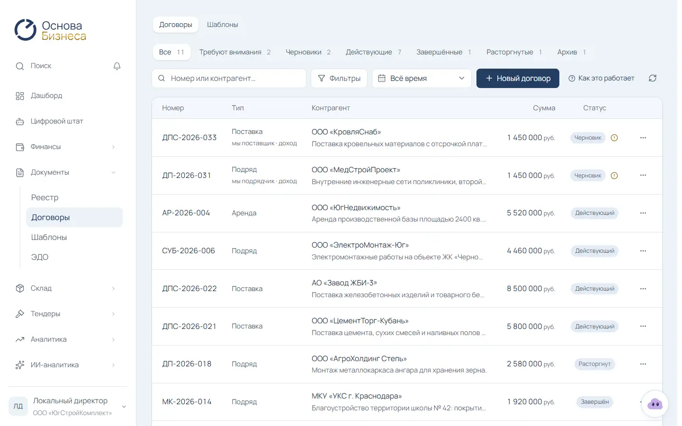The width and height of the screenshot is (682, 426).
Task: Open the purple assistant chat bubble
Action: (x=655, y=404)
